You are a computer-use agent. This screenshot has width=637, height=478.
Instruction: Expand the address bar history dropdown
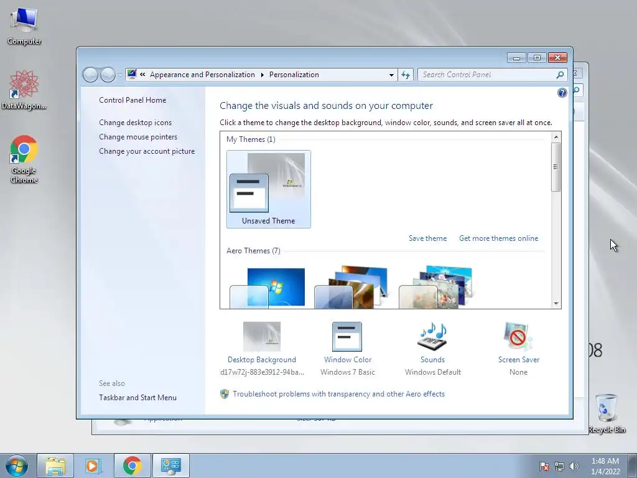click(x=391, y=75)
